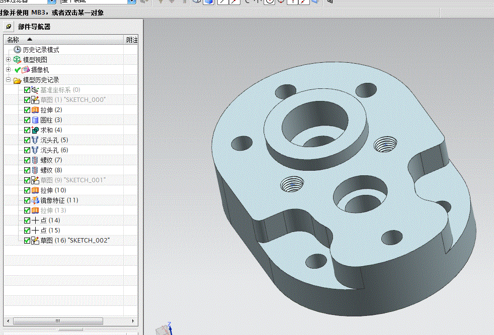
Task: Select the raised circular boss on the model
Action: click(x=316, y=129)
